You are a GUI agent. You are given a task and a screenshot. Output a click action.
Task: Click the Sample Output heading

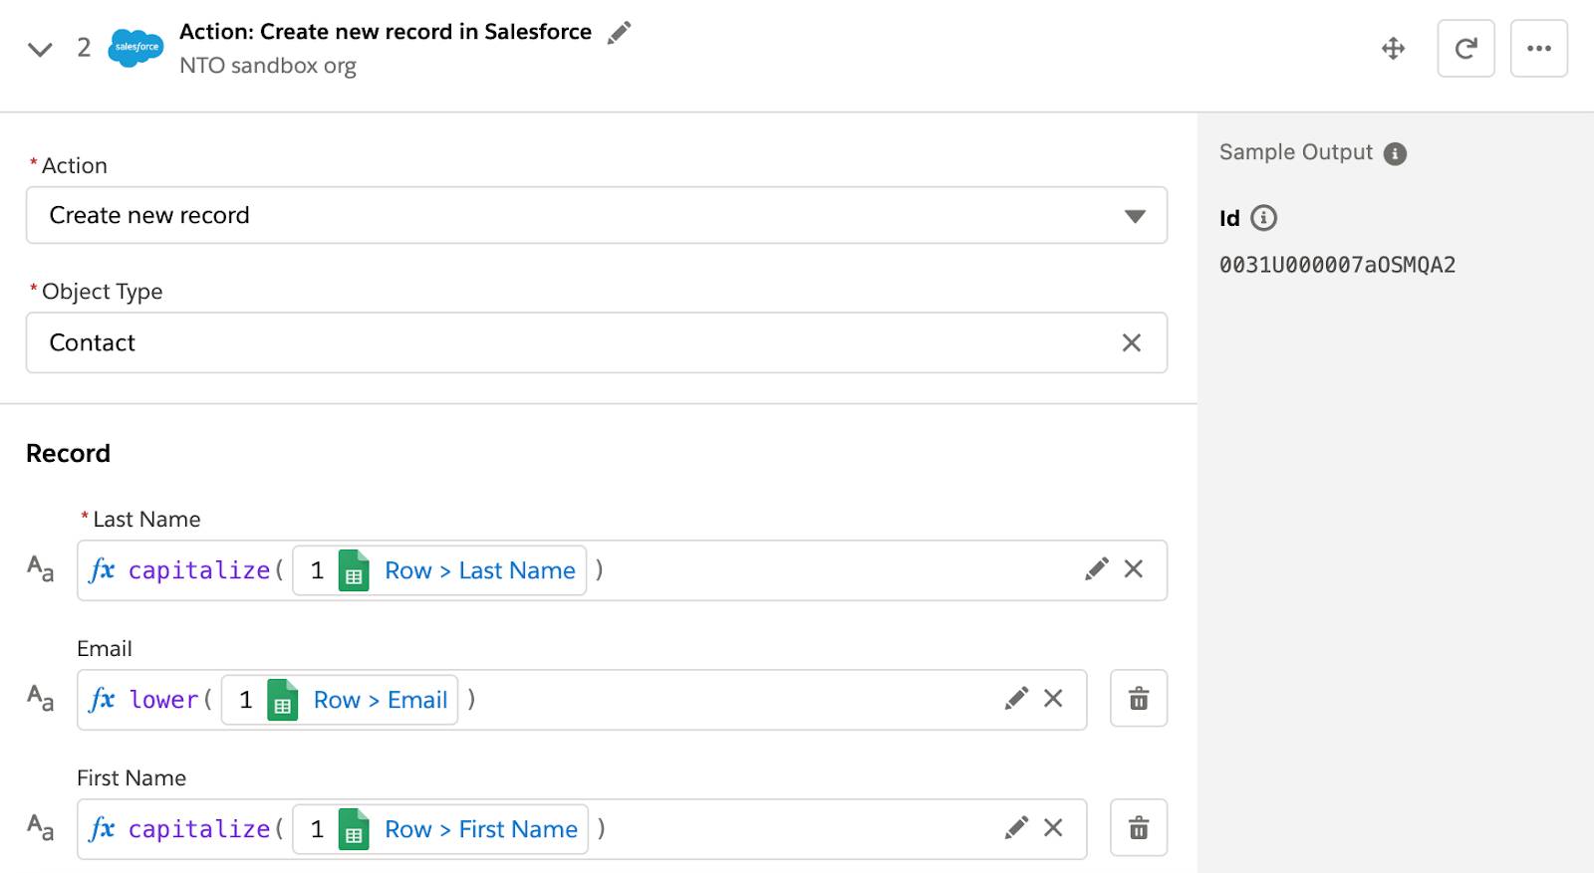tap(1295, 152)
